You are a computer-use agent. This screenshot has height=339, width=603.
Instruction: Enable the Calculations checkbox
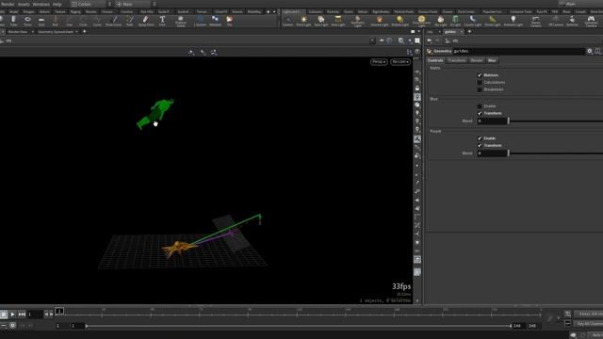click(480, 82)
